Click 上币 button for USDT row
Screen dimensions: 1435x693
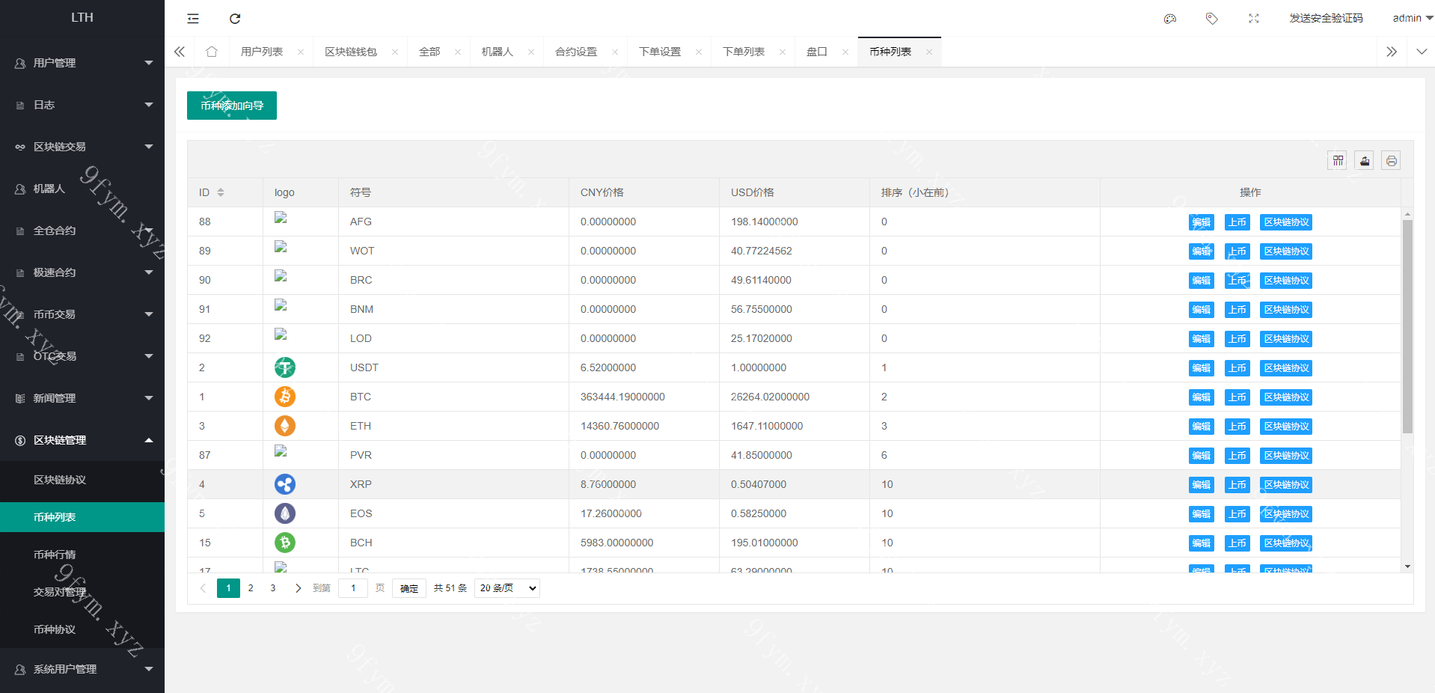1237,368
